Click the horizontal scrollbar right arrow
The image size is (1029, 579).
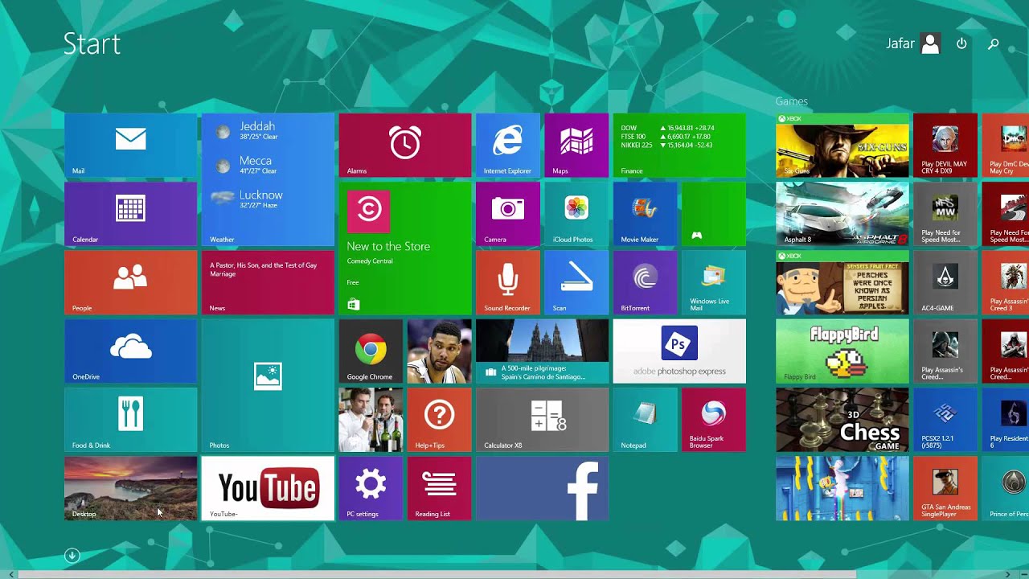[1009, 574]
